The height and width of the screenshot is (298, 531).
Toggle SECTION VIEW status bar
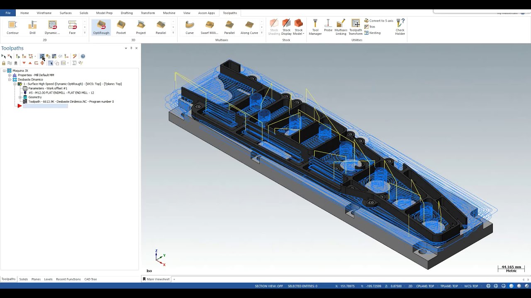[x=269, y=286]
